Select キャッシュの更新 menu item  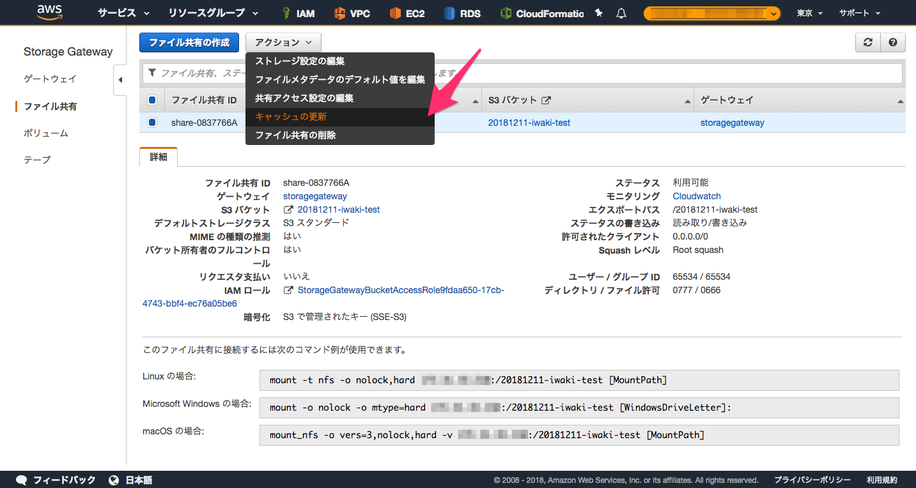tap(340, 117)
